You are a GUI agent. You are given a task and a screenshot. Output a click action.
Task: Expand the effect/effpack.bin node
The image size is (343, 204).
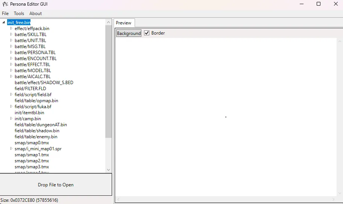[11, 29]
